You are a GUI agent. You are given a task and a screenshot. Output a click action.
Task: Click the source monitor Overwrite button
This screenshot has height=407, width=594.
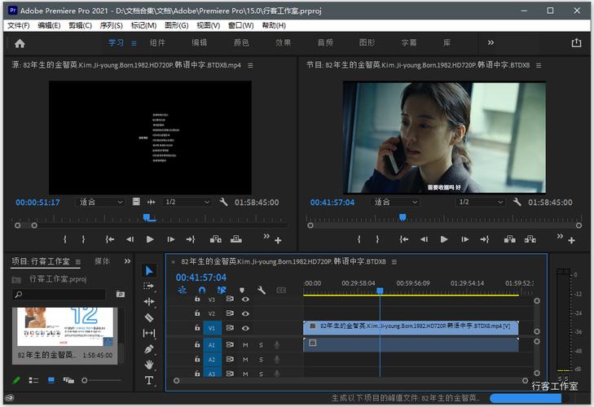click(236, 239)
